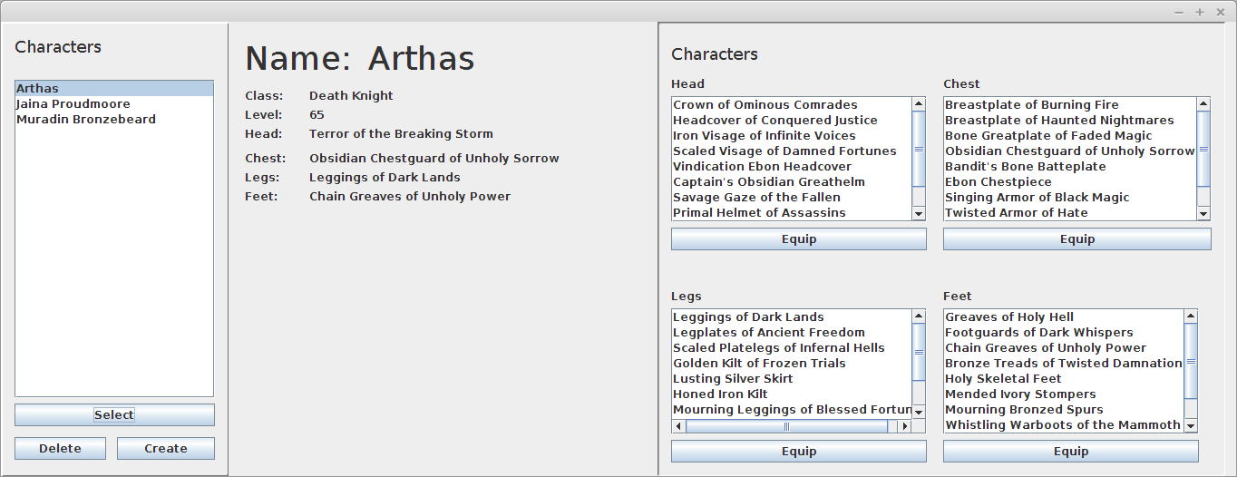
Task: Select Mourning Leggings of Blessed Fortune
Action: (792, 409)
